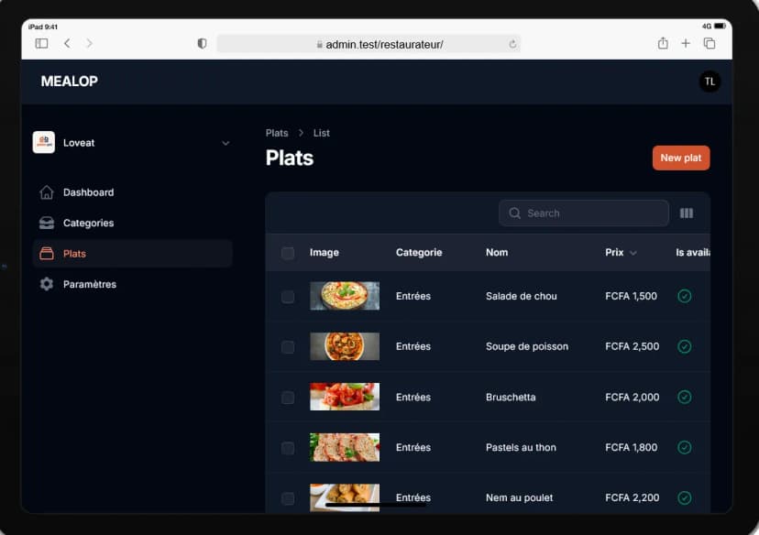The width and height of the screenshot is (759, 535).
Task: Open Plats from the sidebar menu
Action: (75, 254)
